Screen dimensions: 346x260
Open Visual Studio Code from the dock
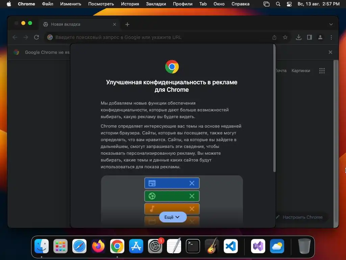pyautogui.click(x=230, y=246)
